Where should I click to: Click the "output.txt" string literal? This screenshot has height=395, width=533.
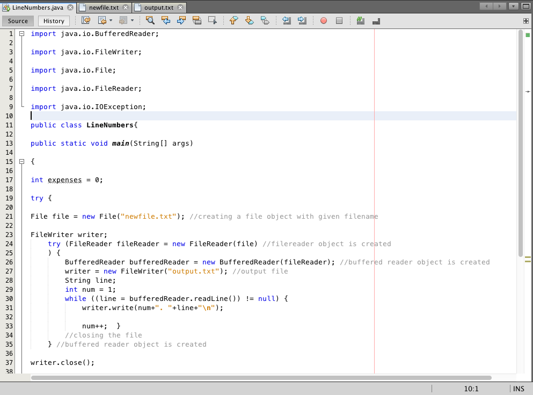(193, 271)
